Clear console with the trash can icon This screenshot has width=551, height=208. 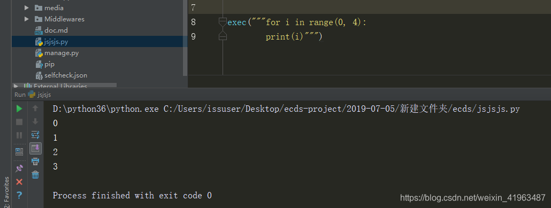[35, 175]
